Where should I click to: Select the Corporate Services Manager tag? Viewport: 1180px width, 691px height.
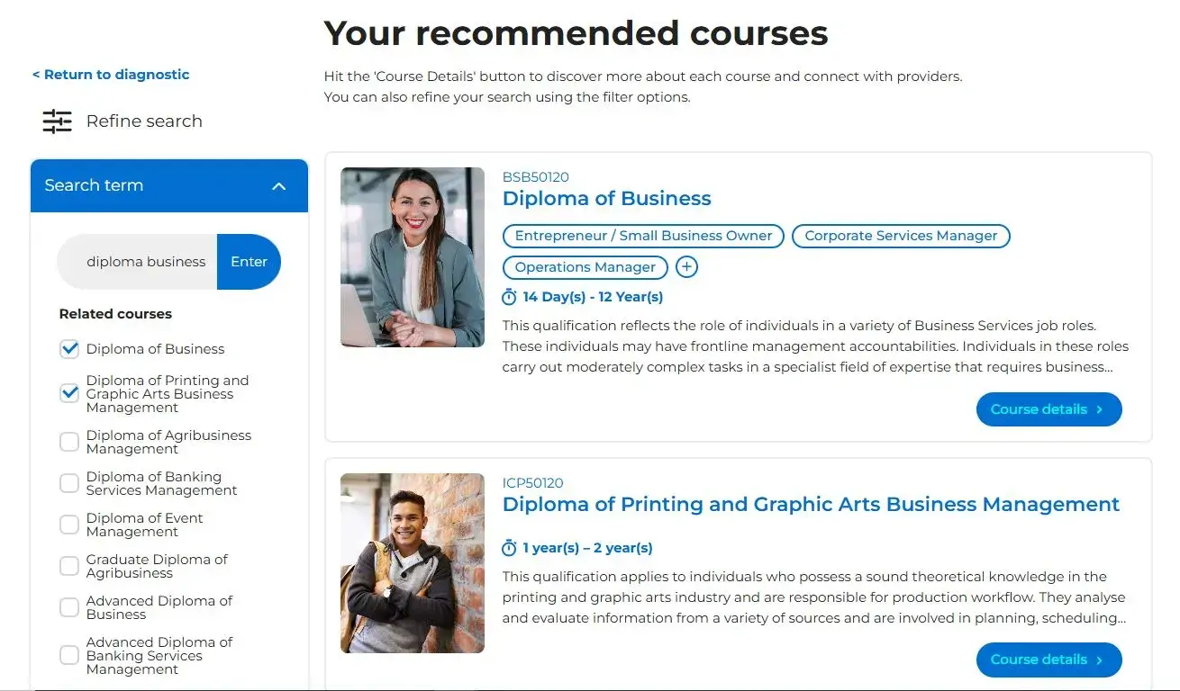tap(901, 236)
